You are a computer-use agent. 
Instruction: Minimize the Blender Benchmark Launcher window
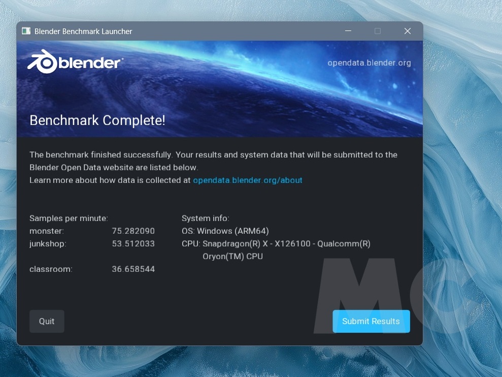click(x=348, y=31)
